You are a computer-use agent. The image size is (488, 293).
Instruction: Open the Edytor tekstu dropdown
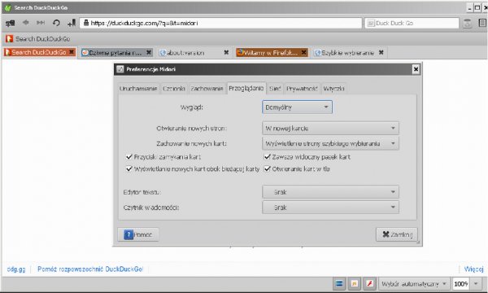pyautogui.click(x=330, y=192)
